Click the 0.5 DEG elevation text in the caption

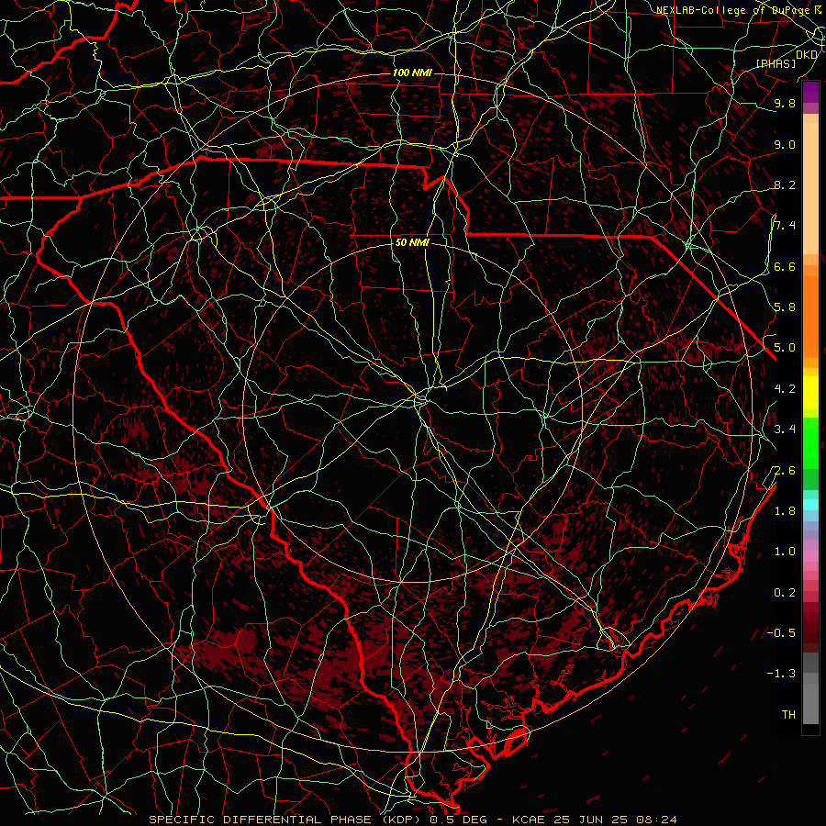[459, 820]
